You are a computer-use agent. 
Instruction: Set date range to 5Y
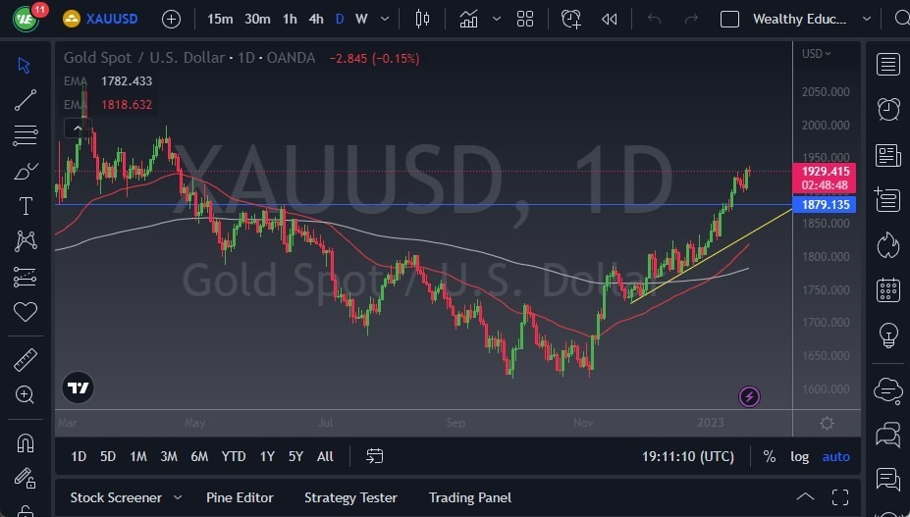tap(296, 456)
